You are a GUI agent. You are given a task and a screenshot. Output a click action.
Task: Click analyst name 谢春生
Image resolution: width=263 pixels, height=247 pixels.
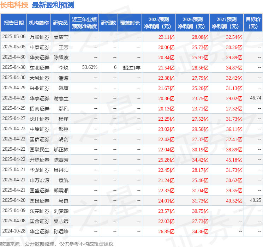pos(61,98)
